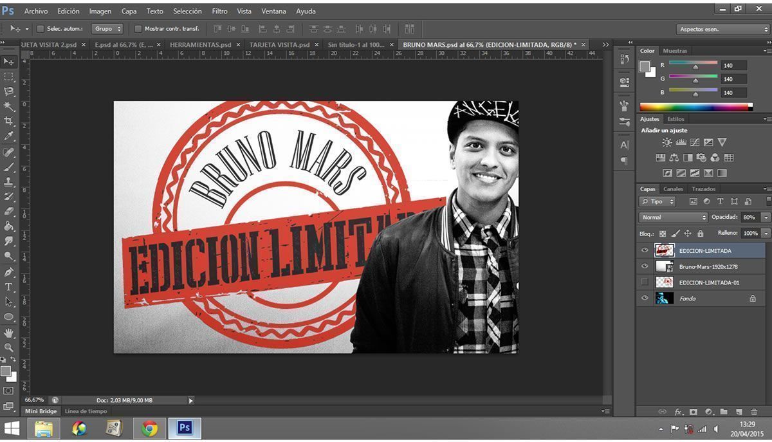Add a layer mask to the layer
Viewport: 772px width, 442px height.
(x=694, y=412)
